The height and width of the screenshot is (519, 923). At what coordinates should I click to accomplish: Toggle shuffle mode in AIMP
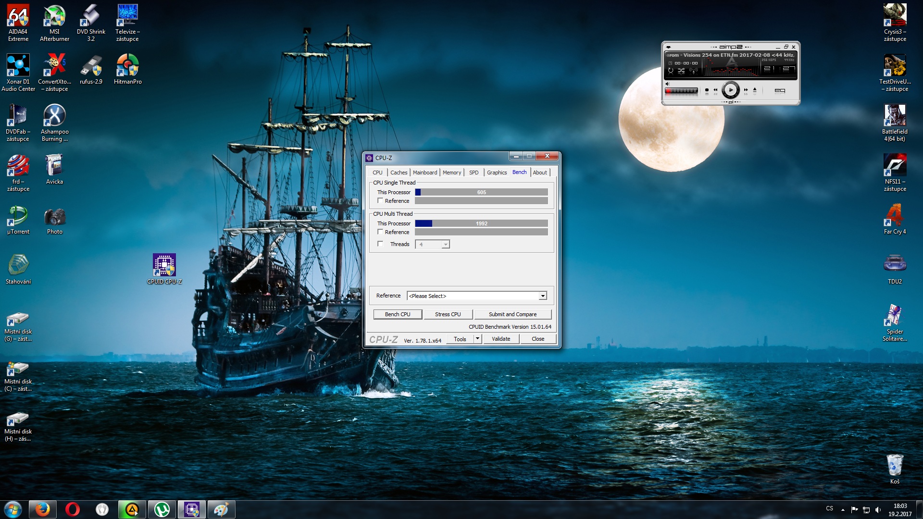tap(681, 71)
